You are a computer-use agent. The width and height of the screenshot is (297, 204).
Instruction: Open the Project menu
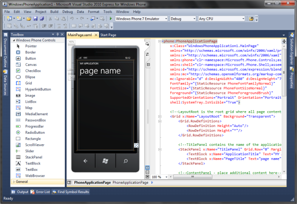click(x=41, y=12)
